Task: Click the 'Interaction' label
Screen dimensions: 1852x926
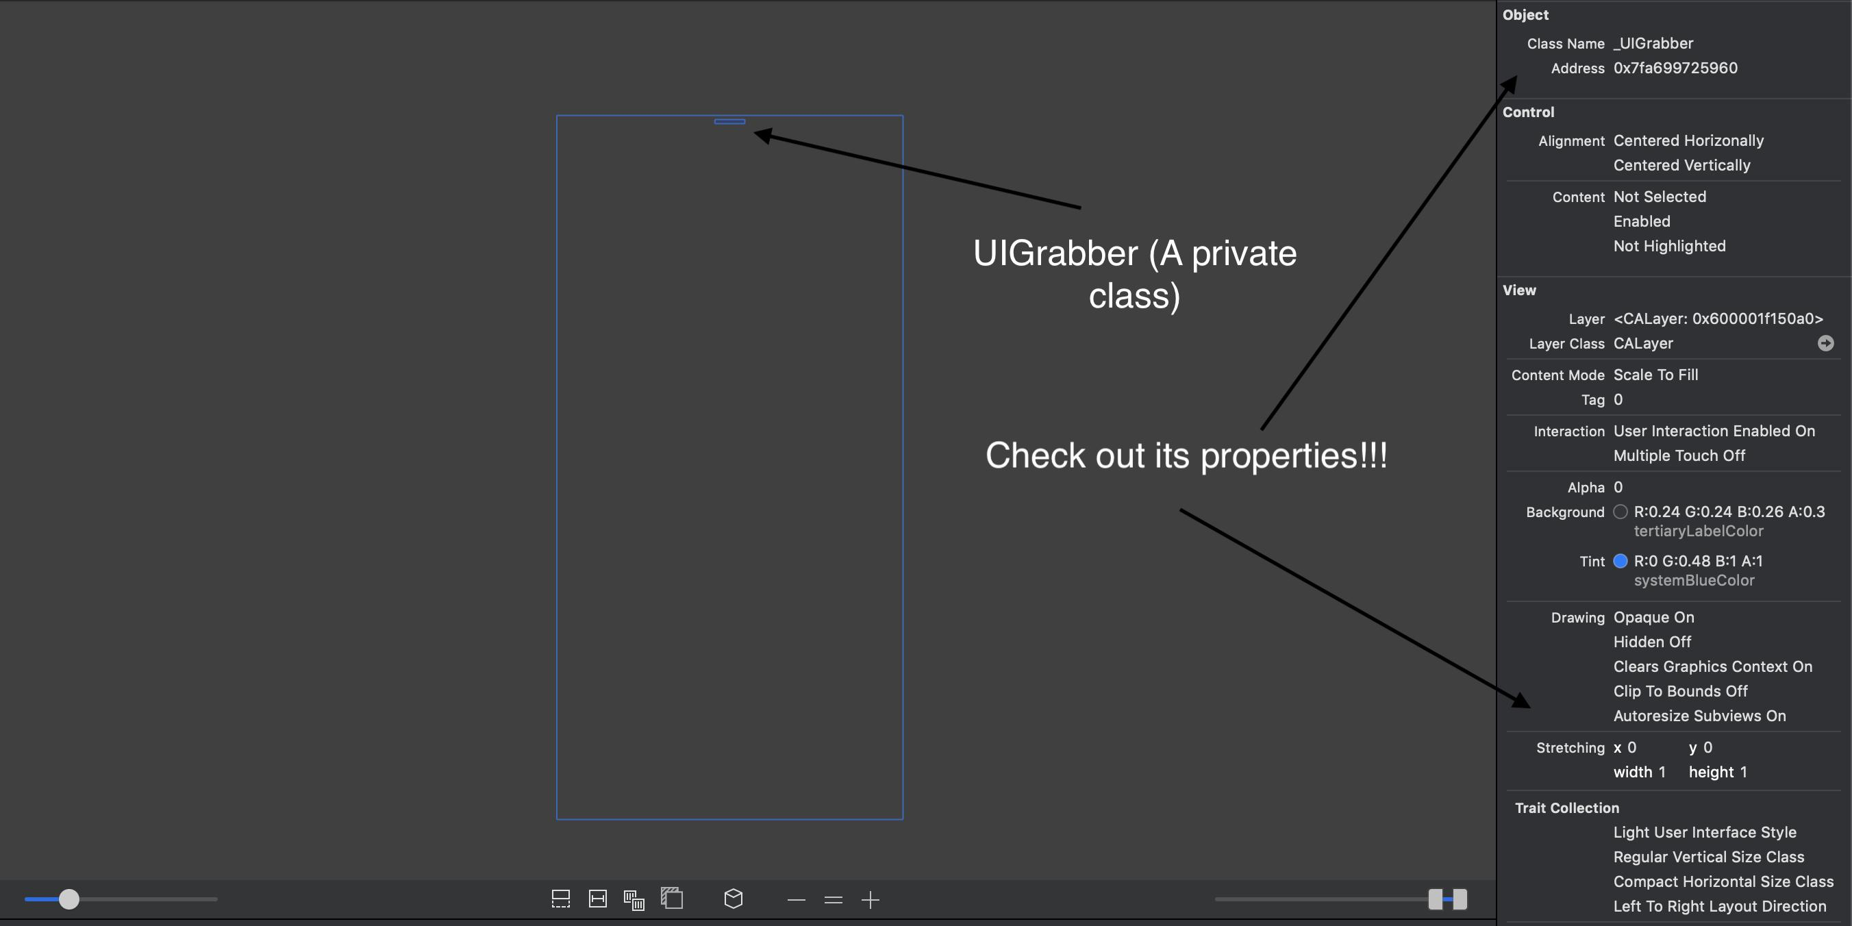Action: point(1568,431)
